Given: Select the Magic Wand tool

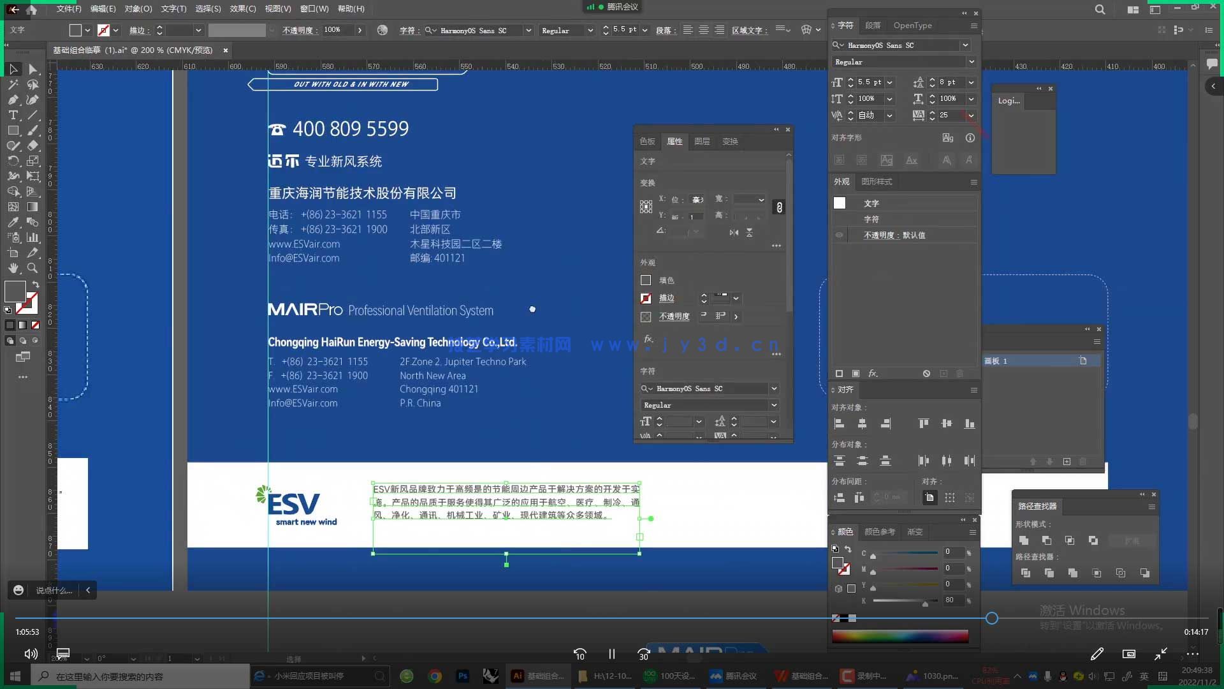Looking at the screenshot, I should tap(13, 84).
